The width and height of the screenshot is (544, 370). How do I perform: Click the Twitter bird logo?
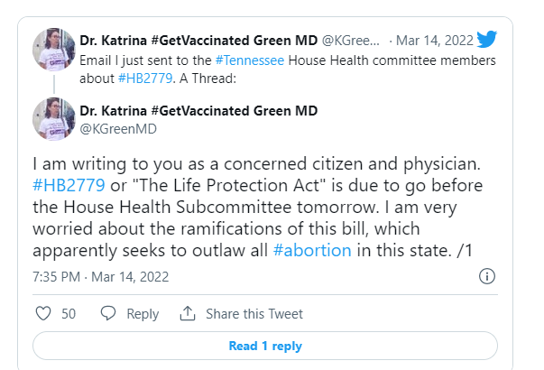coord(487,39)
